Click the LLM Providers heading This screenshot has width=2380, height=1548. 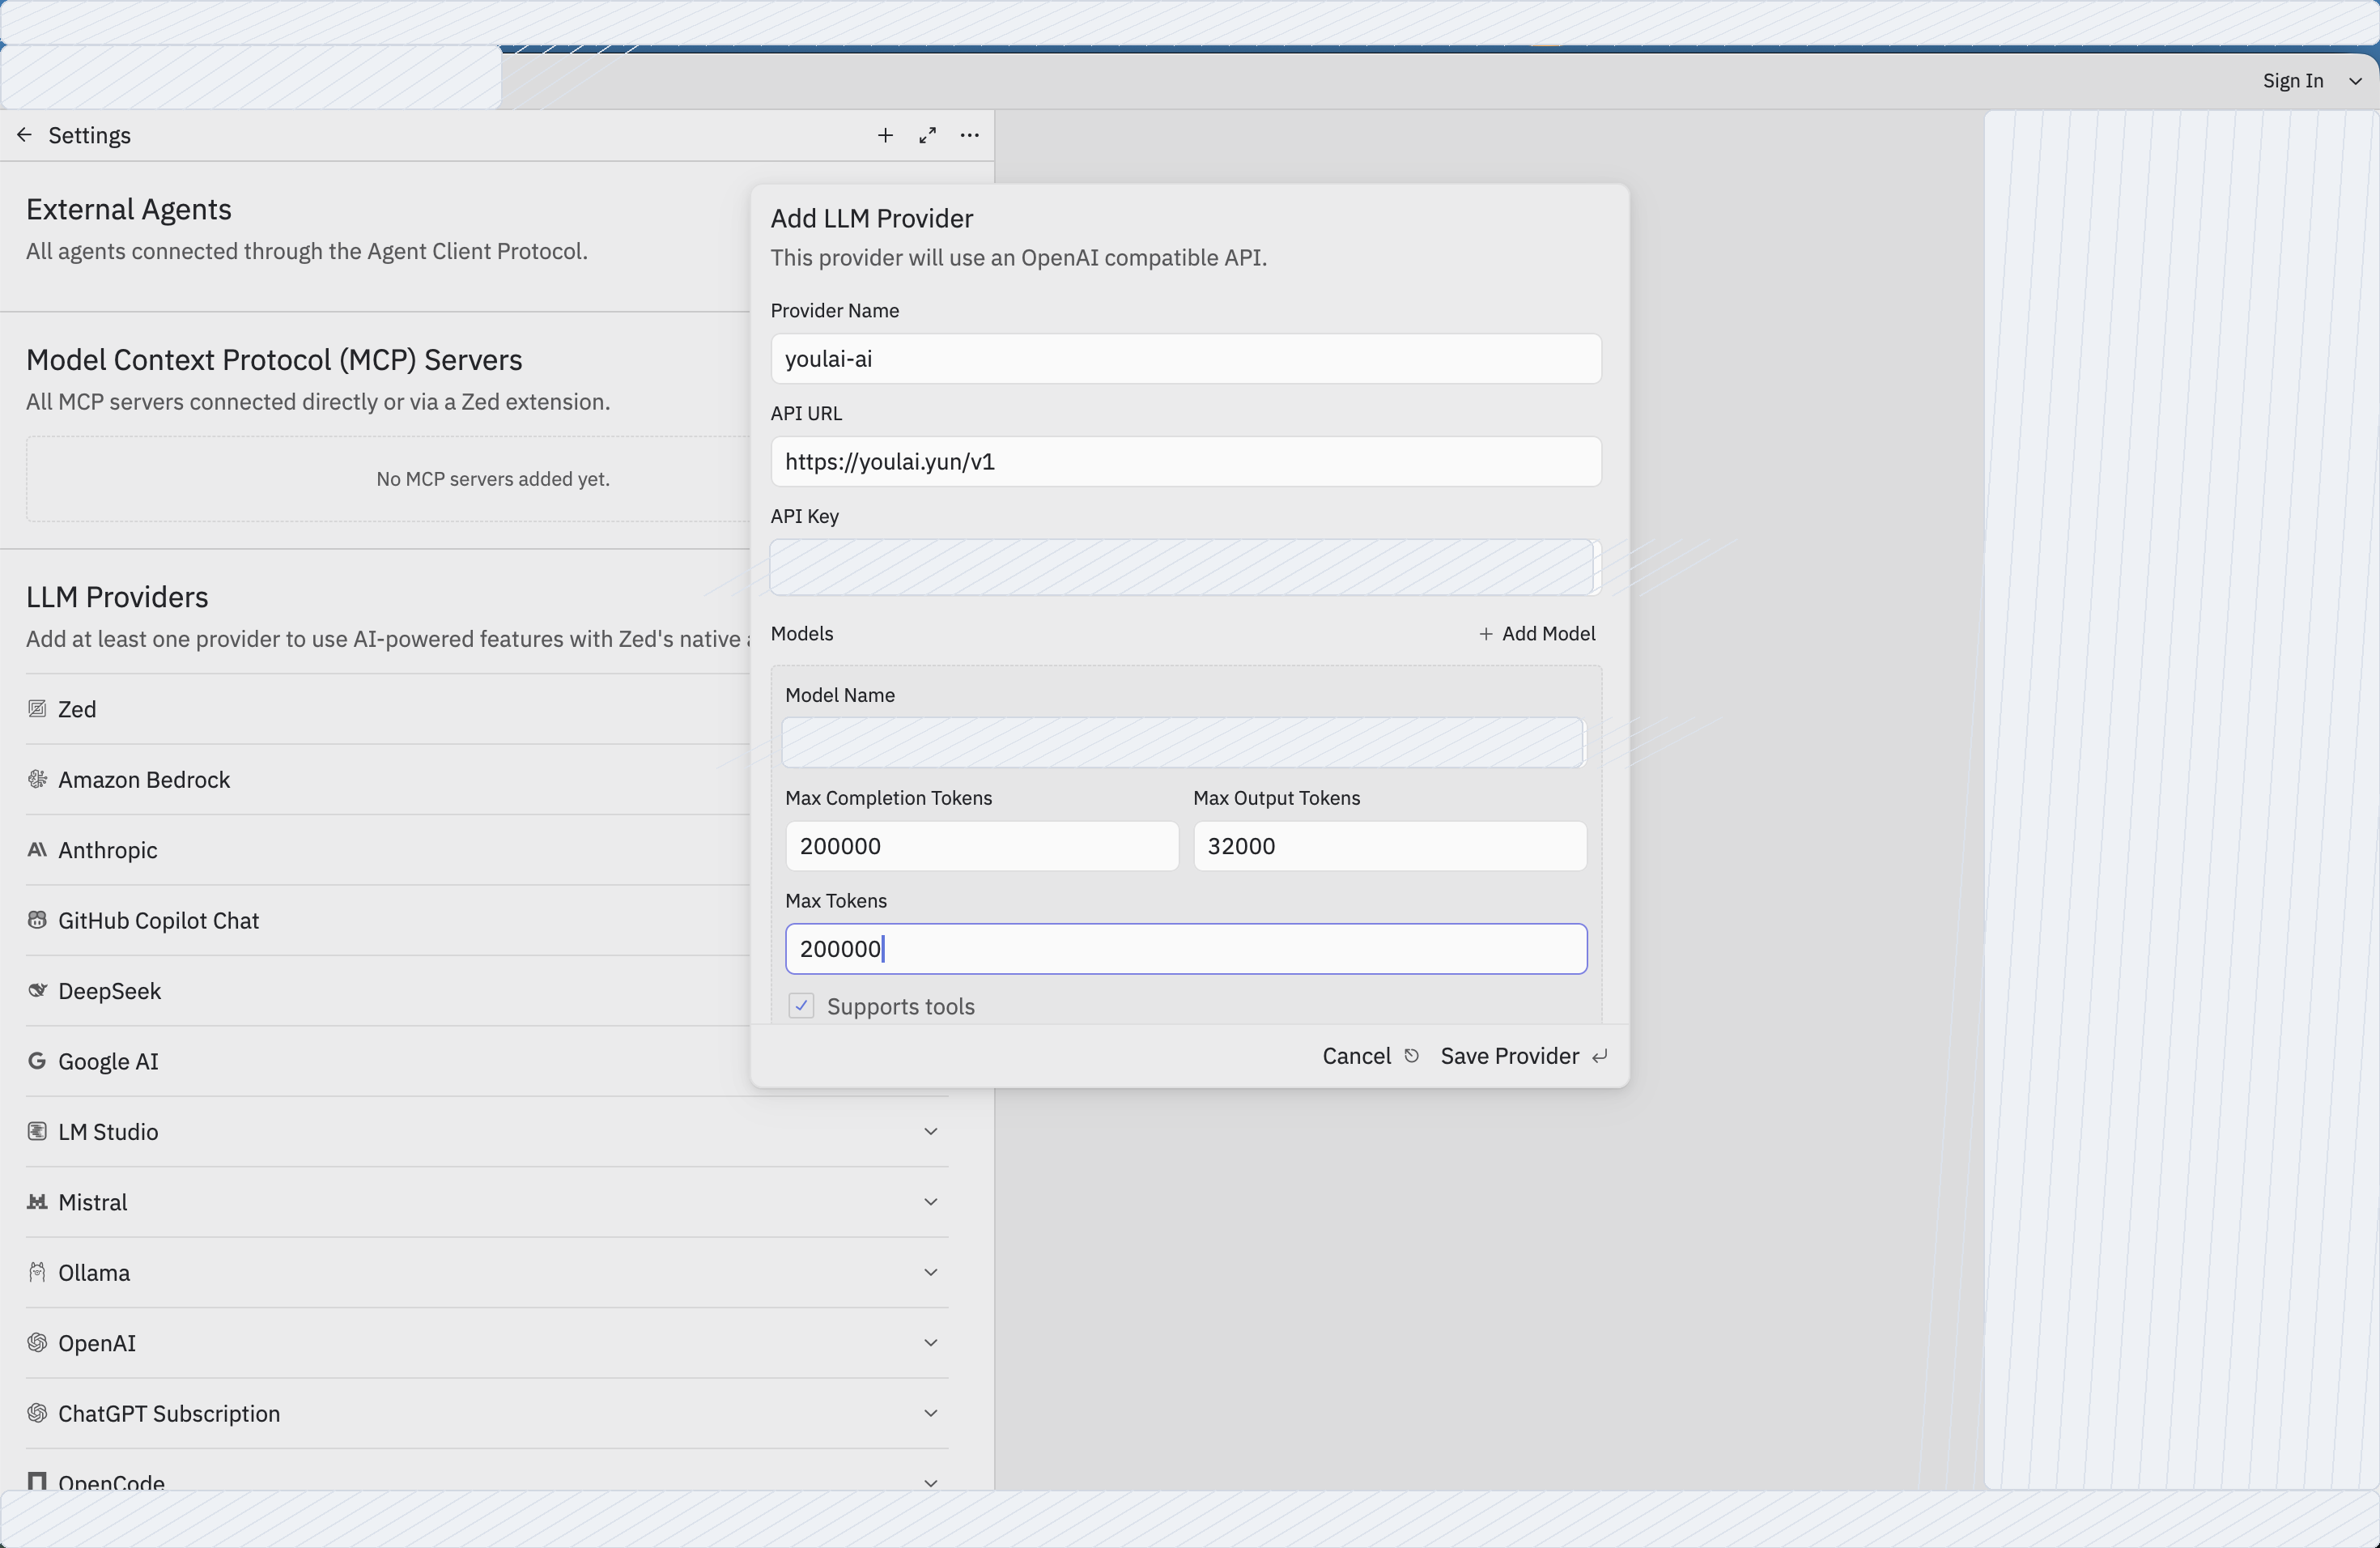pyautogui.click(x=117, y=597)
